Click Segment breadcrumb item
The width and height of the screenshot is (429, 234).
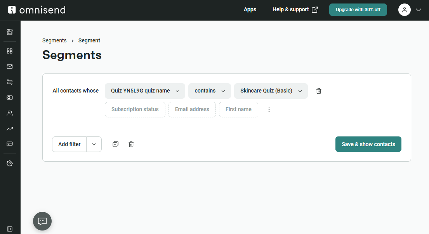pos(89,40)
